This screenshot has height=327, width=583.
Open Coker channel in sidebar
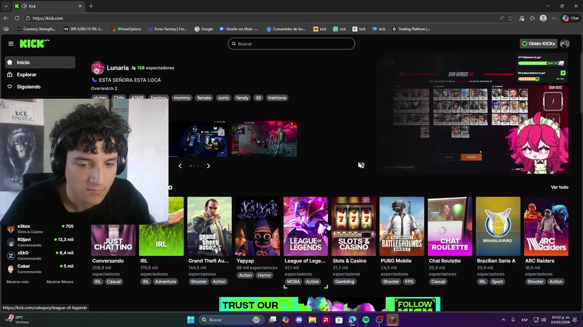(40, 268)
